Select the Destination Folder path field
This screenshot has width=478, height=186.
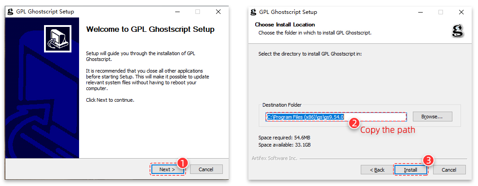coord(336,117)
